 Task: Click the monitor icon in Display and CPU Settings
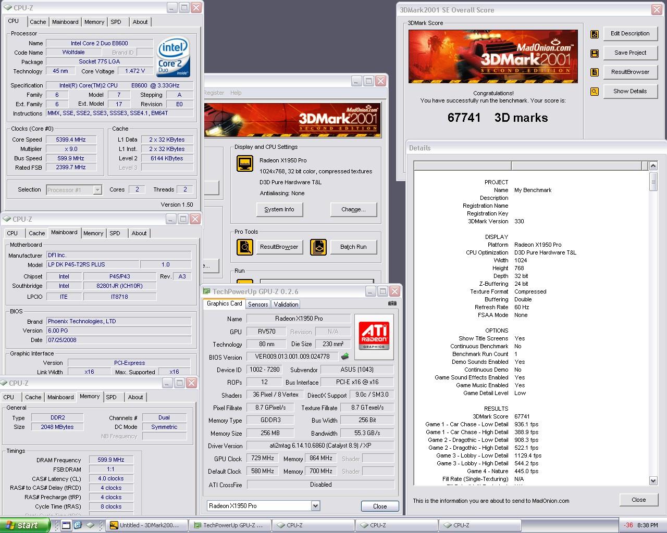click(x=245, y=163)
